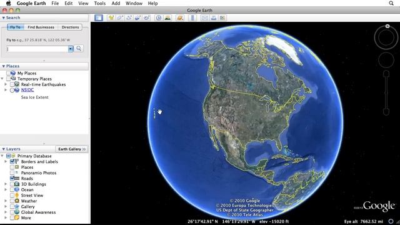Switch to the Directions tab
The image size is (400, 225).
tap(70, 27)
